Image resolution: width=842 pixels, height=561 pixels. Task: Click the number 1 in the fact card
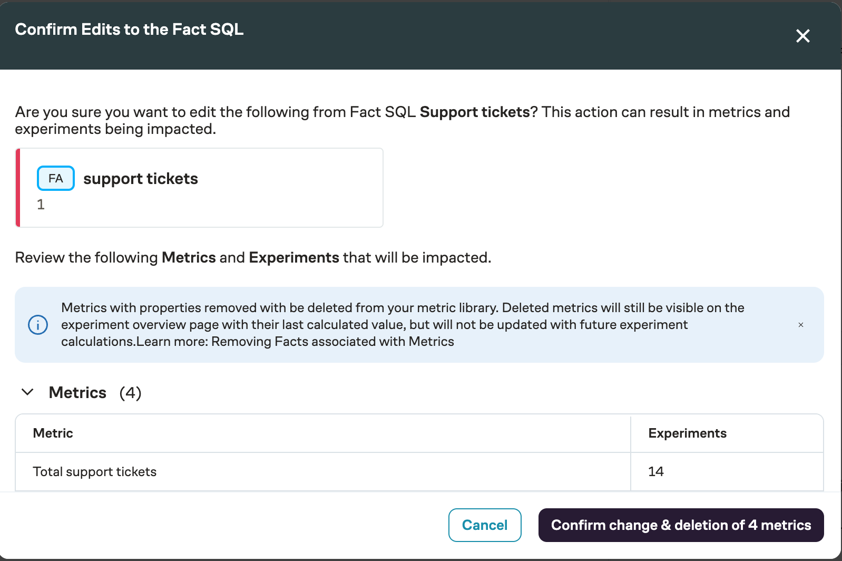pyautogui.click(x=41, y=205)
